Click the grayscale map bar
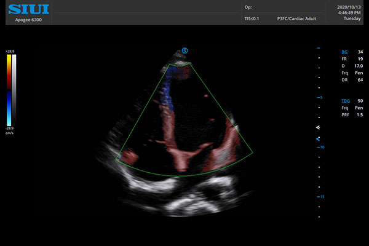 point(14,90)
